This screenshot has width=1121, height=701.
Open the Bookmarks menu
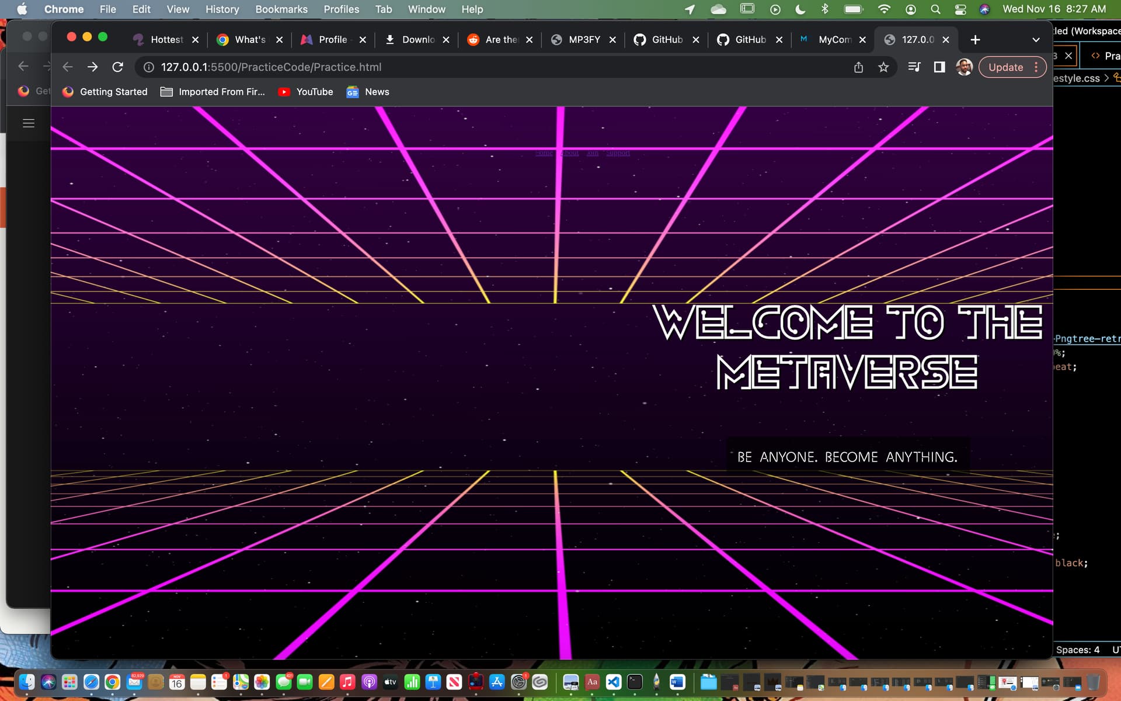click(281, 9)
